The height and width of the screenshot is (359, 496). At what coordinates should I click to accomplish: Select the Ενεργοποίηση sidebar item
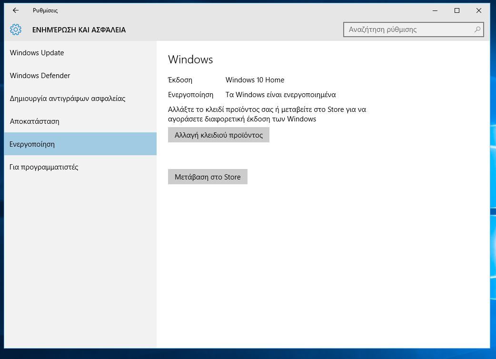(80, 144)
